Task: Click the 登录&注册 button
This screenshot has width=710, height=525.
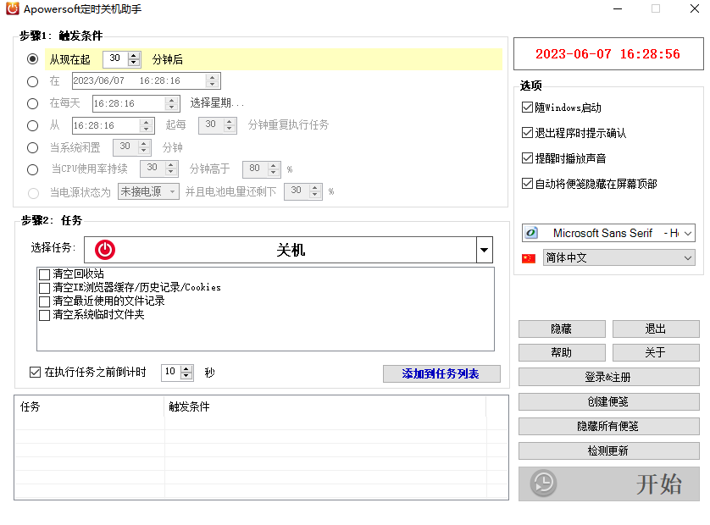Action: click(x=608, y=377)
